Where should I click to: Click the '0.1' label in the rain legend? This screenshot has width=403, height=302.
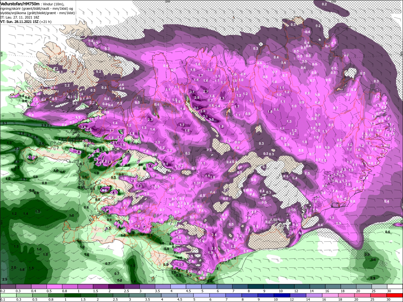click(3, 300)
